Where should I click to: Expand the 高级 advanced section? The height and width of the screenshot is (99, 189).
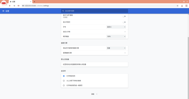pos(94,94)
